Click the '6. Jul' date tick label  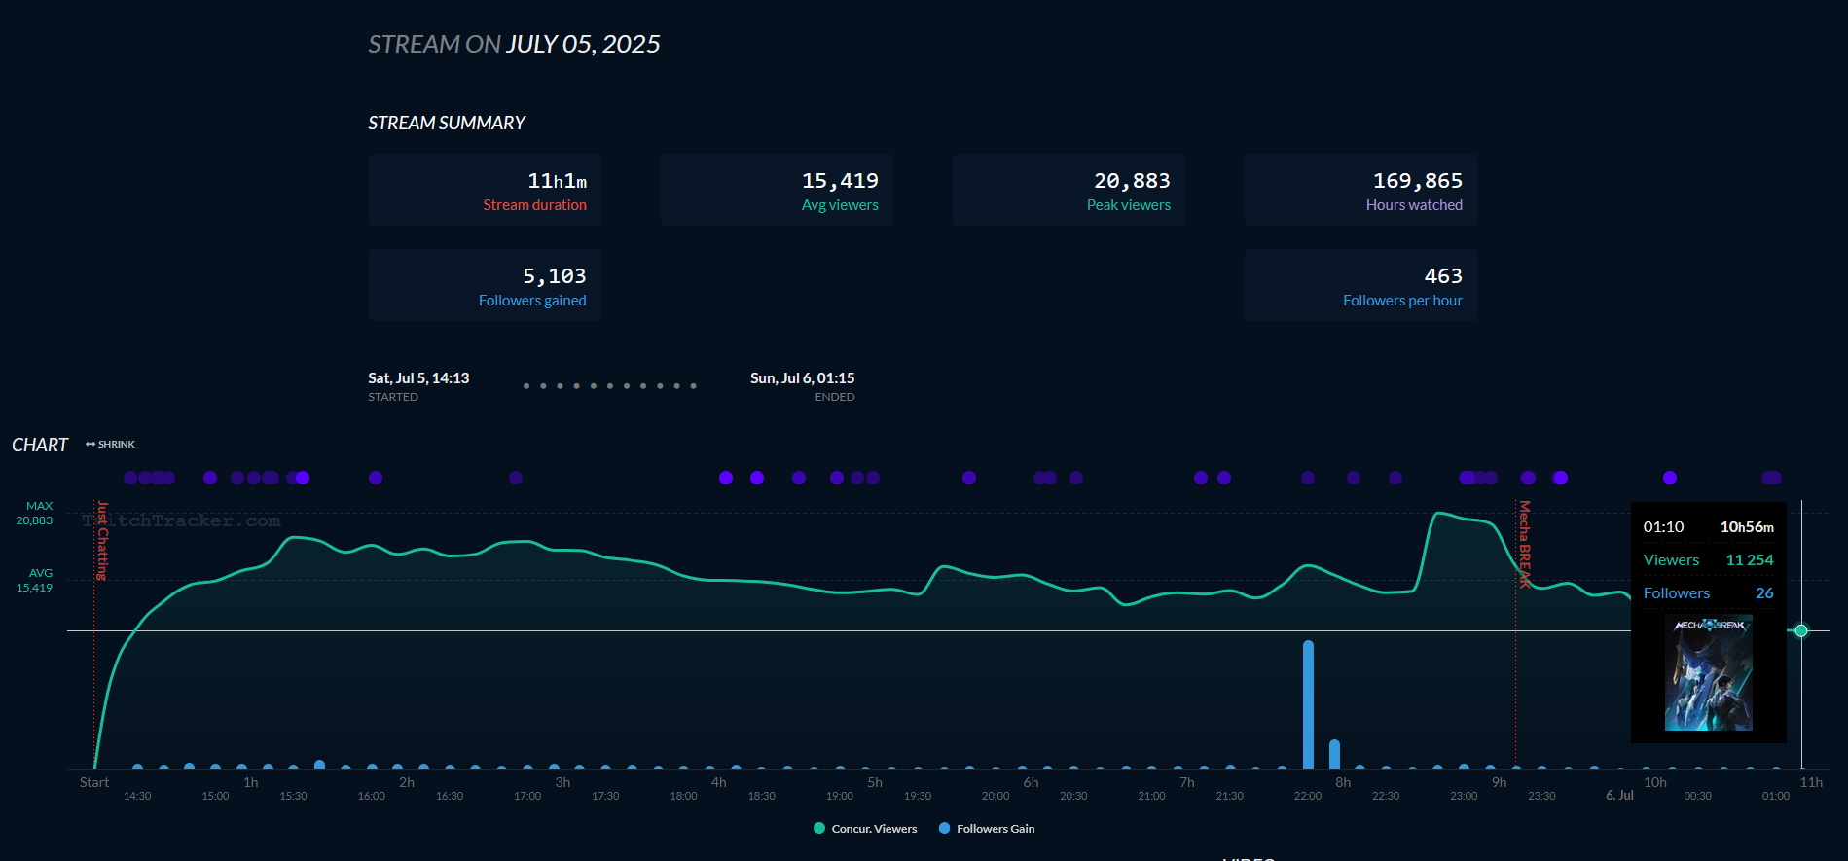1620,796
